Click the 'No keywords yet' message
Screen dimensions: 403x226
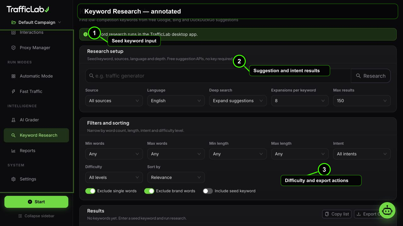click(x=137, y=218)
